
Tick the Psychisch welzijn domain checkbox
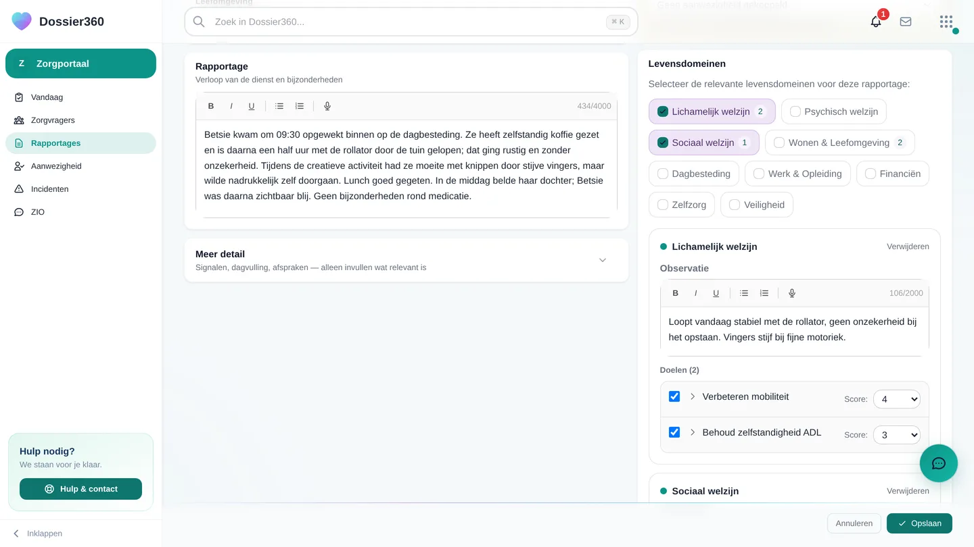795,111
